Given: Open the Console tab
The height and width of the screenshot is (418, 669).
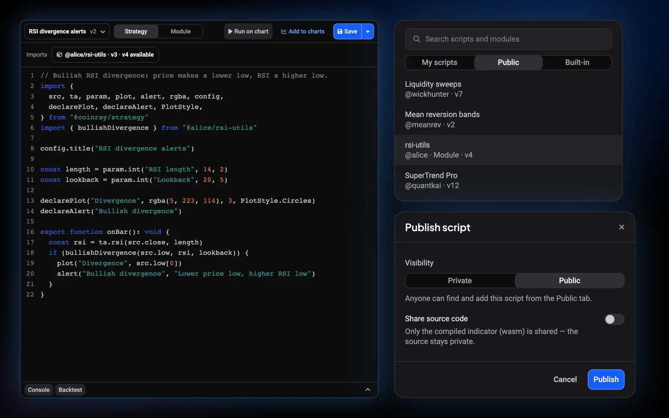Looking at the screenshot, I should pyautogui.click(x=39, y=390).
